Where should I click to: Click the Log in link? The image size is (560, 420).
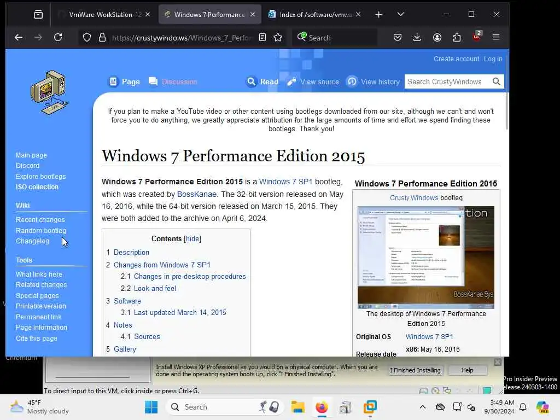click(493, 59)
